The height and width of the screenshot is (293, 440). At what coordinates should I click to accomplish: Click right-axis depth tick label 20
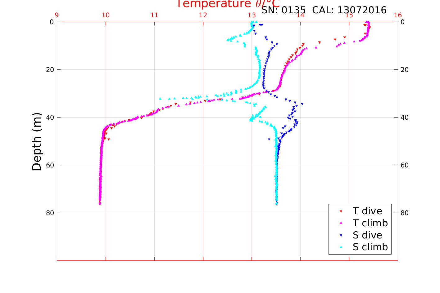pyautogui.click(x=405, y=70)
